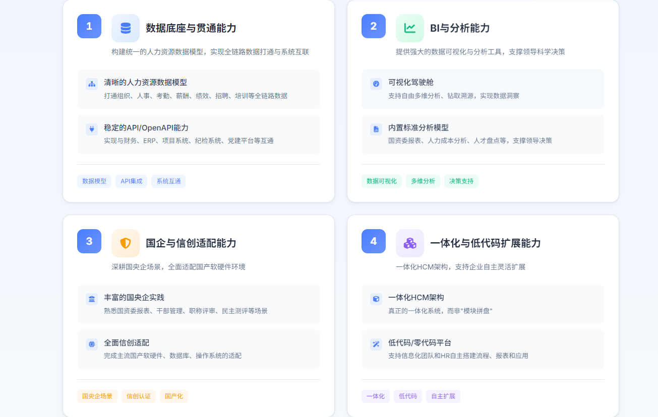Click the cube icon for 一体化HCM架构
This screenshot has width=658, height=417.
click(376, 299)
